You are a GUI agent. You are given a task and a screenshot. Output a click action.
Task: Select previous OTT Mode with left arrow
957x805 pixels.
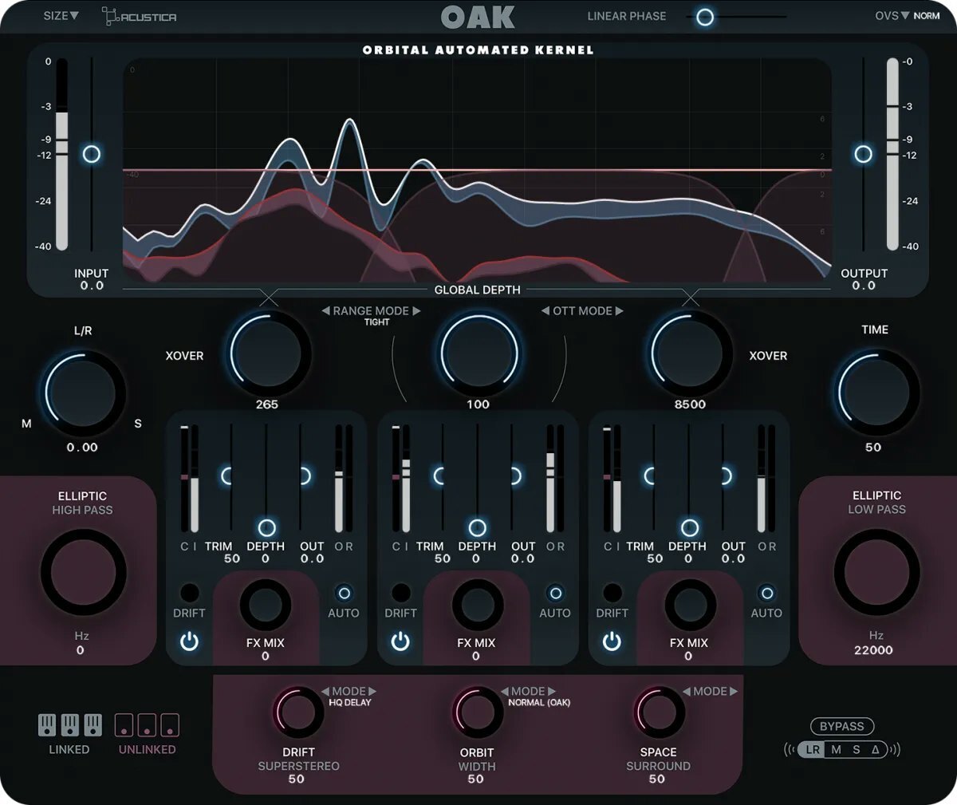(545, 311)
